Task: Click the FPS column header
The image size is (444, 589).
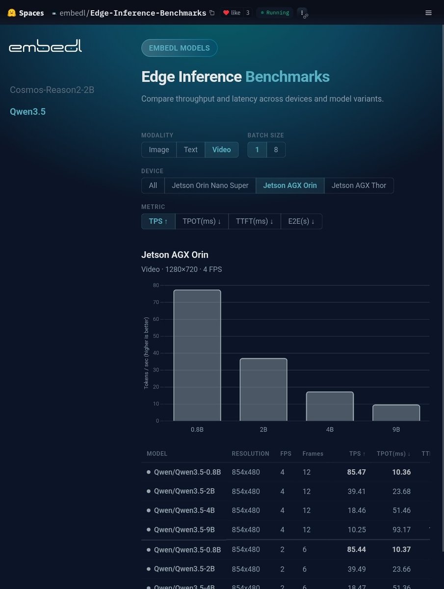Action: click(286, 454)
